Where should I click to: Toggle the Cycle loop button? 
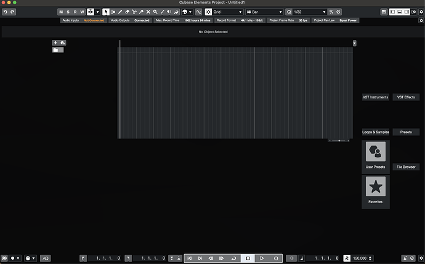[x=233, y=258]
